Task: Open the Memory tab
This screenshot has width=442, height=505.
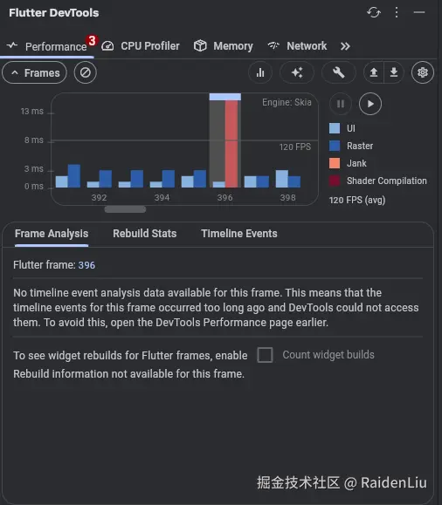Action: click(224, 46)
